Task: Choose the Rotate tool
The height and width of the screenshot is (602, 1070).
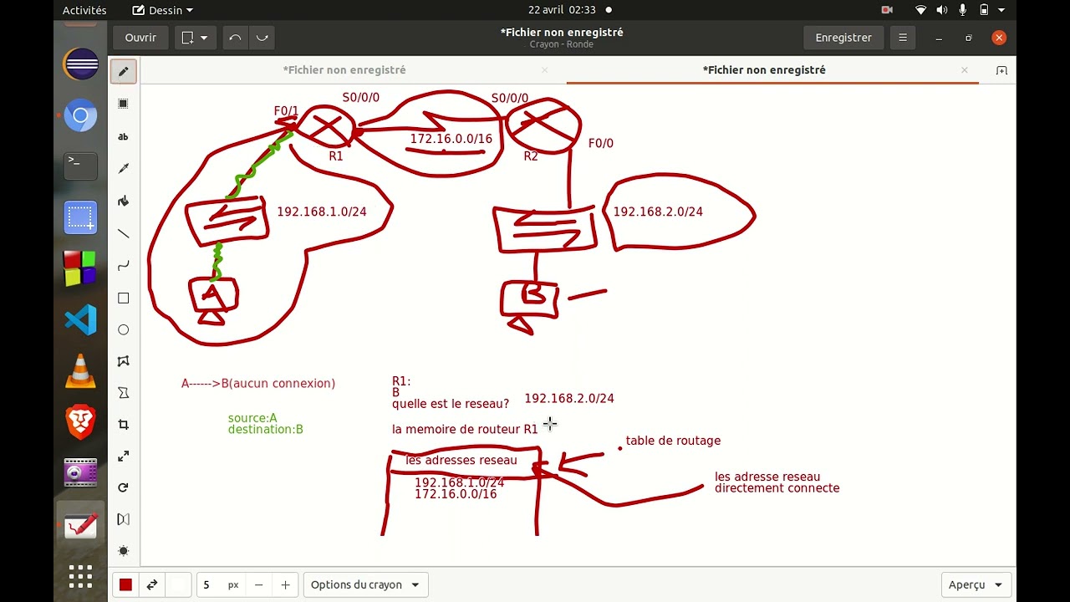Action: point(124,487)
